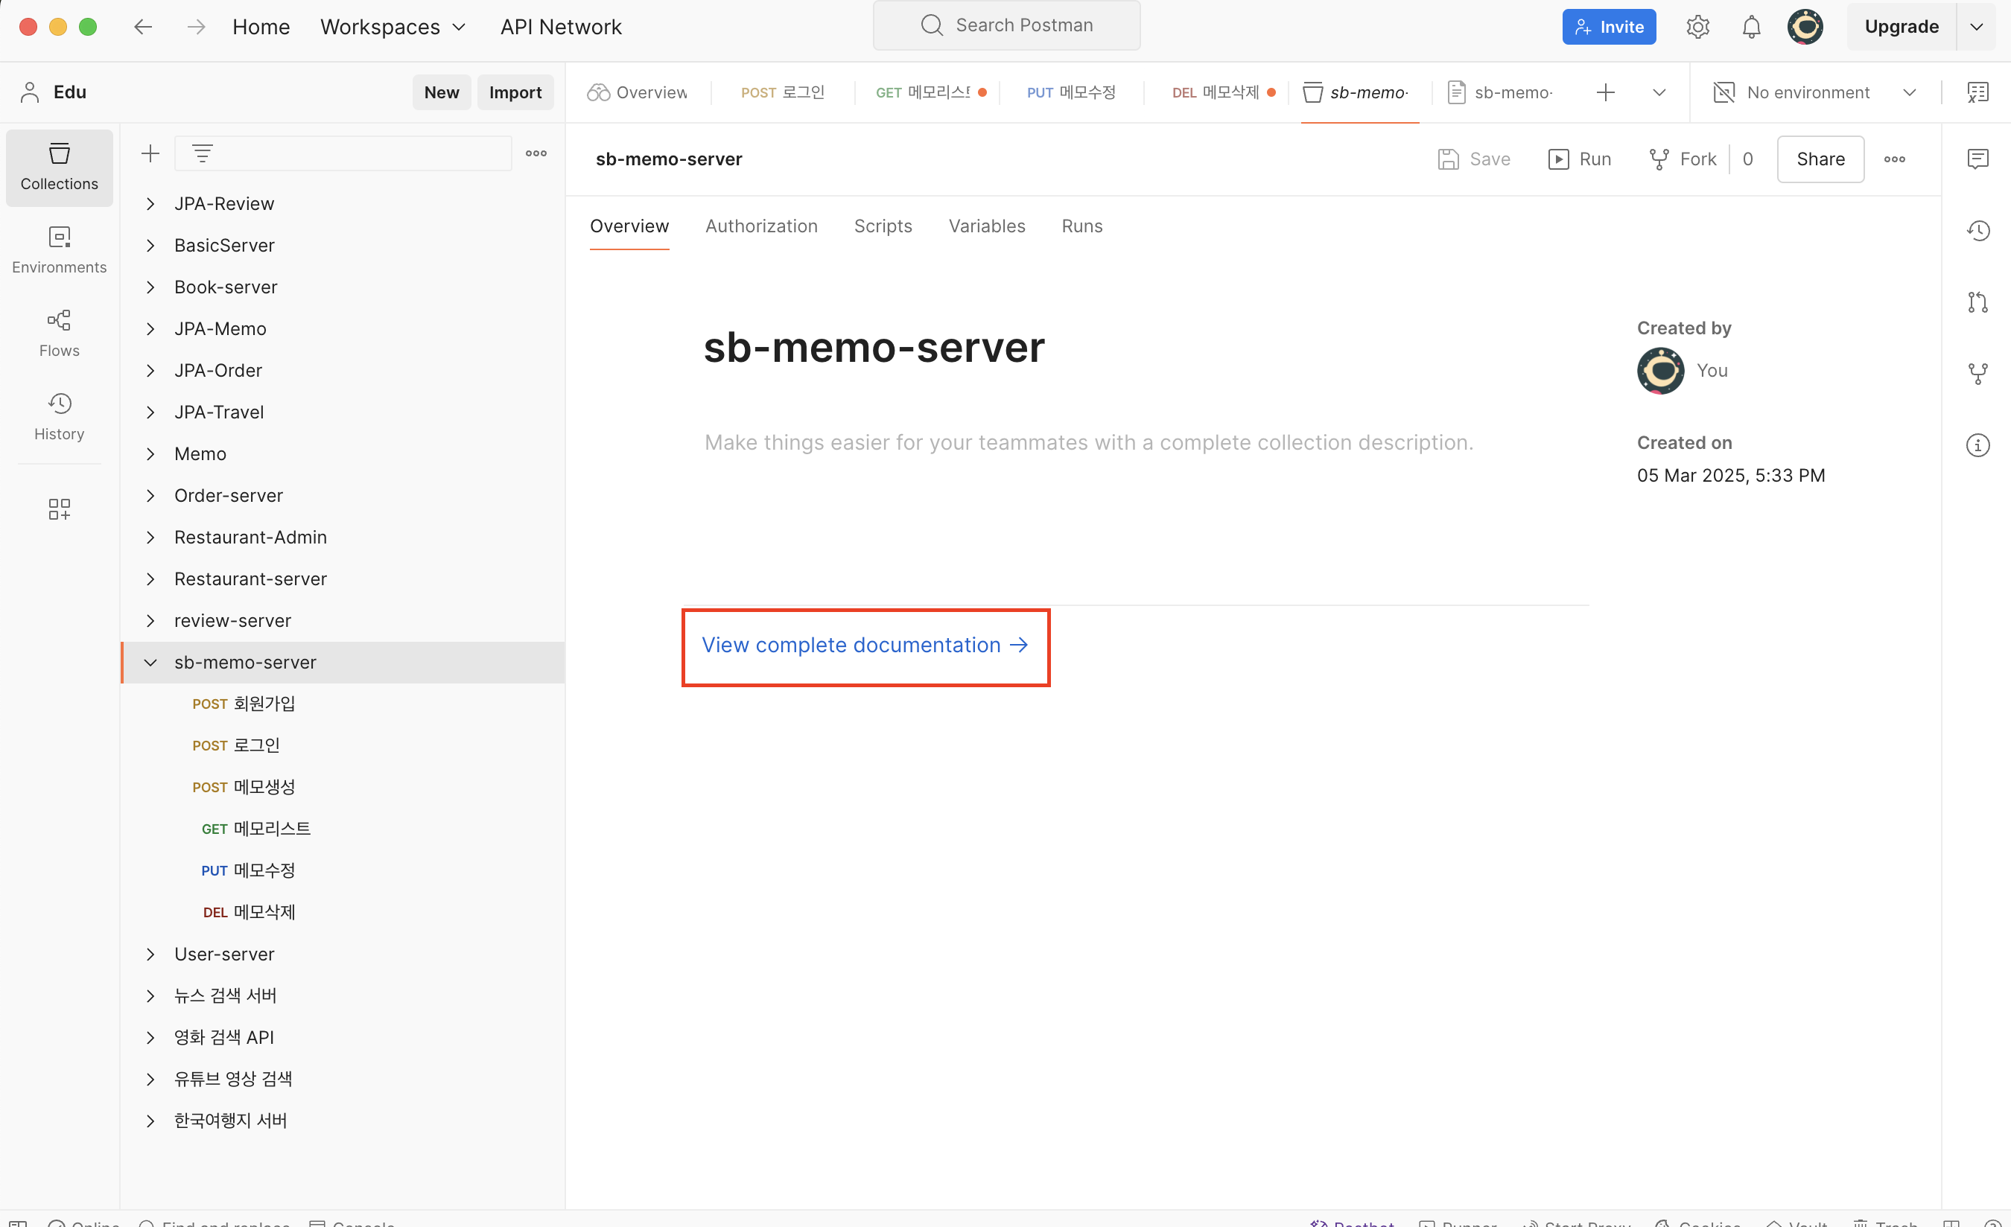Show collection info icon in right sidebar
The width and height of the screenshot is (2011, 1227).
[x=1977, y=445]
